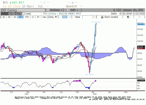Viewport: 146px width, 105px height.
Task: Select the 3D time range tab
Action: [9, 17]
